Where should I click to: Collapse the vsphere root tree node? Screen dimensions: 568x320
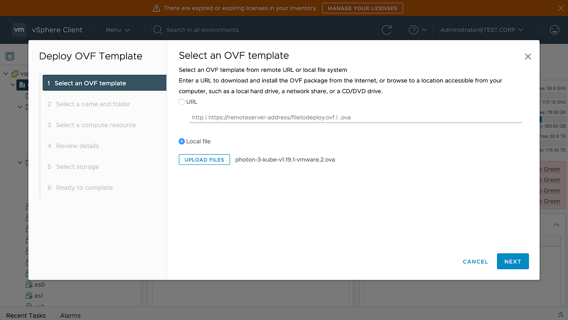(x=6, y=74)
